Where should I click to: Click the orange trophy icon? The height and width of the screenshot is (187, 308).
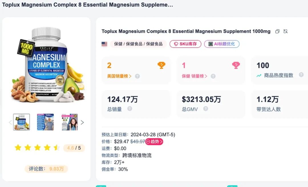click(x=161, y=65)
